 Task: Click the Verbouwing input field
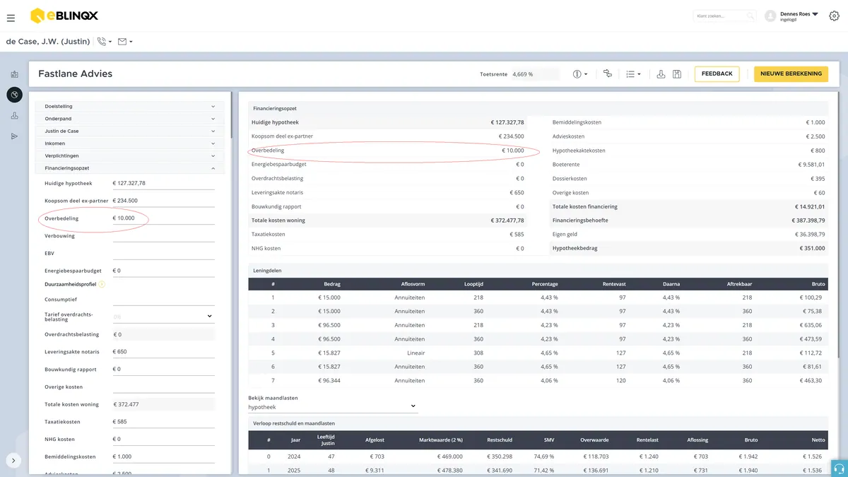pyautogui.click(x=163, y=236)
